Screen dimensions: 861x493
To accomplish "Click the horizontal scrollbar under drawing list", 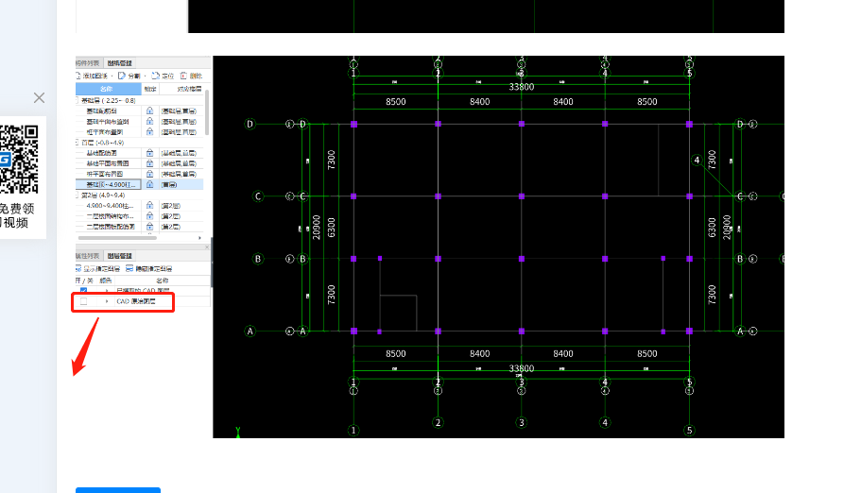I will pyautogui.click(x=117, y=238).
